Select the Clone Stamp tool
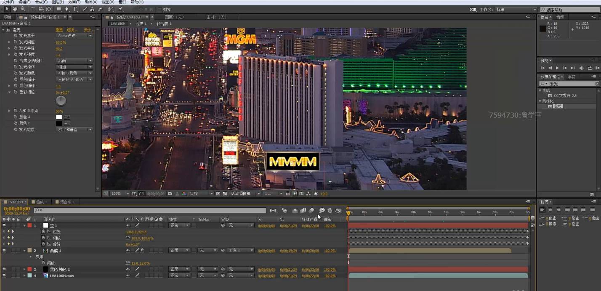 pos(92,9)
